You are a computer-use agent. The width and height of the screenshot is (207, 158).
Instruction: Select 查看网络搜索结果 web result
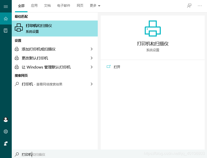(x=55, y=84)
